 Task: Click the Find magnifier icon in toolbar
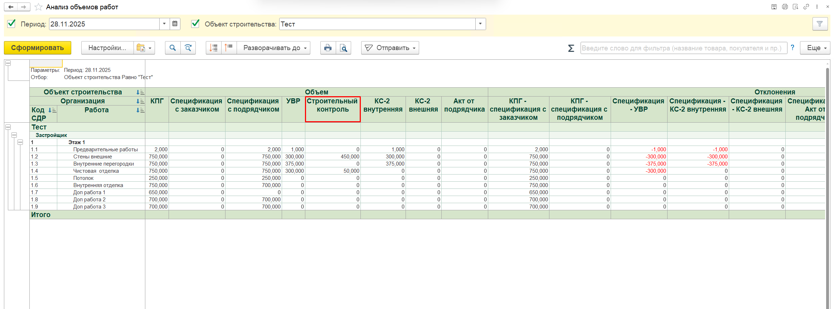(173, 48)
